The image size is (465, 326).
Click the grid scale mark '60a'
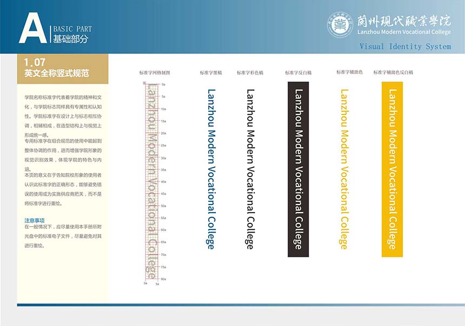point(164,230)
